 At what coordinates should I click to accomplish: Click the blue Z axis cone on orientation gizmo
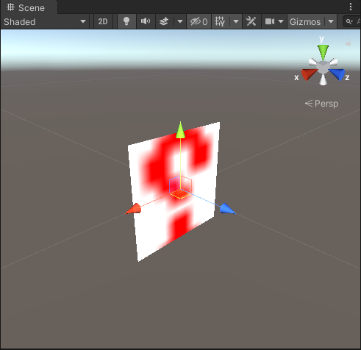(337, 74)
